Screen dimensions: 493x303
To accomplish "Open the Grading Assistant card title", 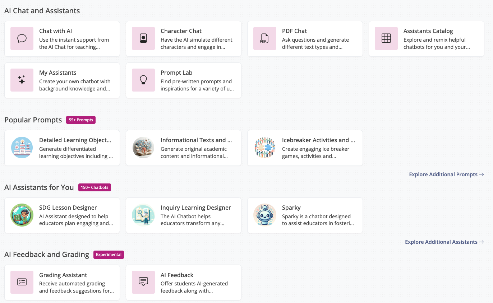I will 63,275.
